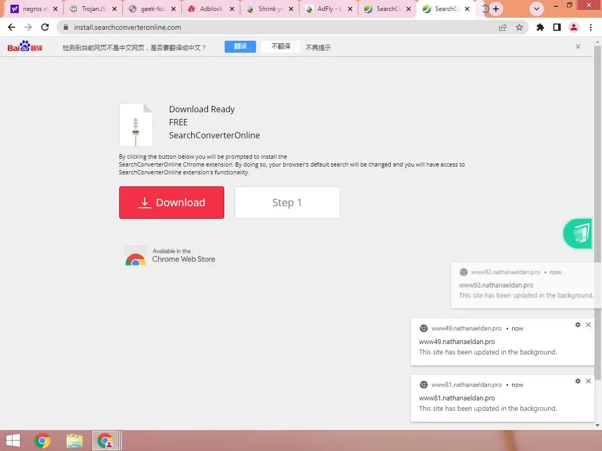Viewport: 602px width, 451px height.
Task: Click the 'SearchConverterOnline' title text
Action: tap(214, 135)
